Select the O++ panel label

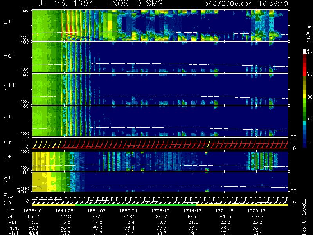coord(9,87)
